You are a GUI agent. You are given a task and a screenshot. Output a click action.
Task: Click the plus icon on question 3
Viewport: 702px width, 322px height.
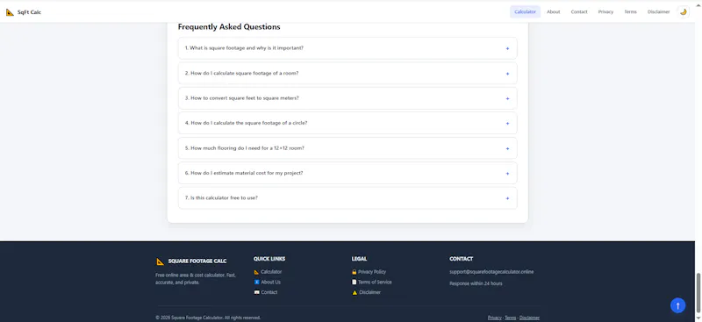click(x=507, y=98)
